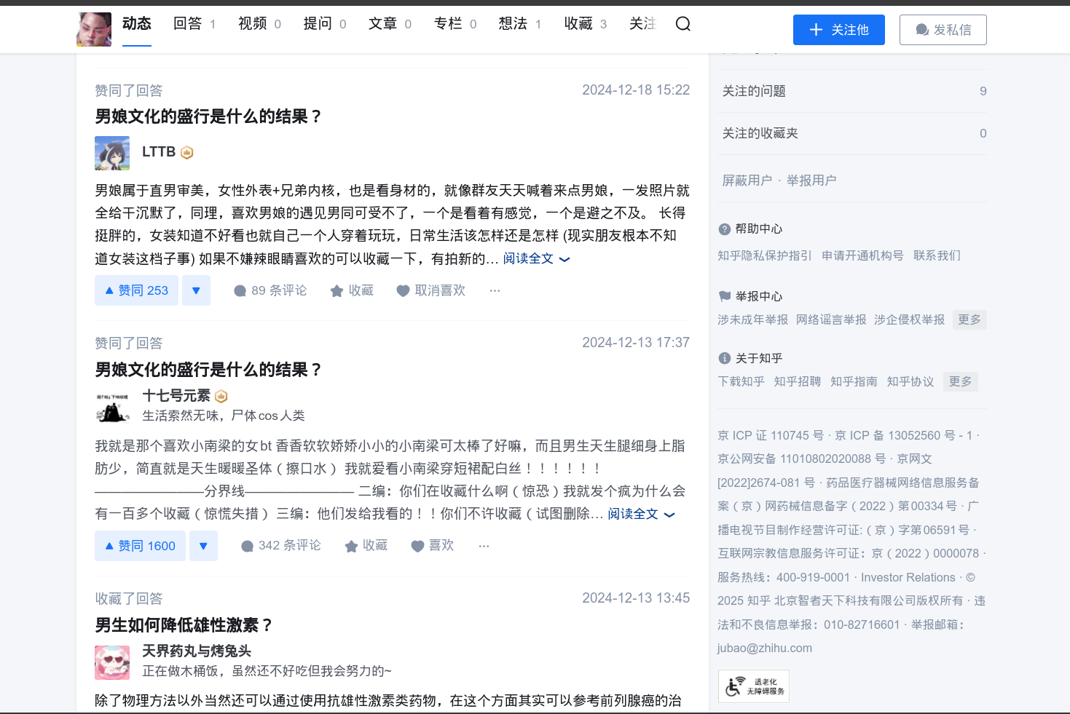Upvote the answer with 赞同 253

(x=136, y=290)
